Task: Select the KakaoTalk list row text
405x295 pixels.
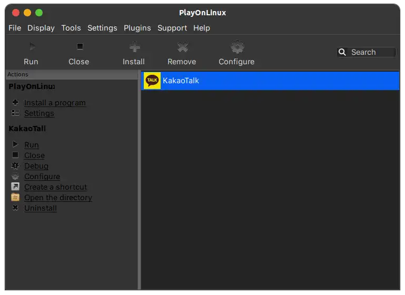Action: click(181, 81)
